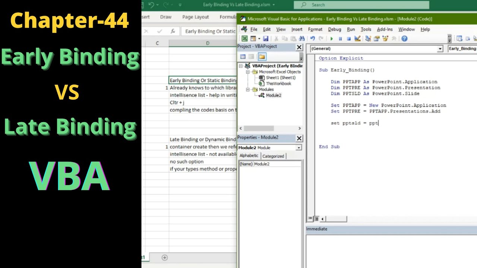
Task: Open the Insert menu in VBA editor
Action: [x=297, y=29]
